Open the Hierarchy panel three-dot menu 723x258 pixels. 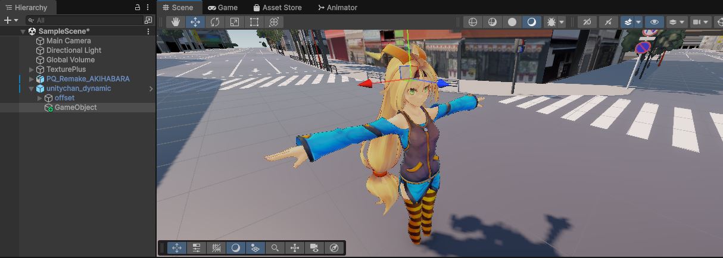(x=148, y=7)
